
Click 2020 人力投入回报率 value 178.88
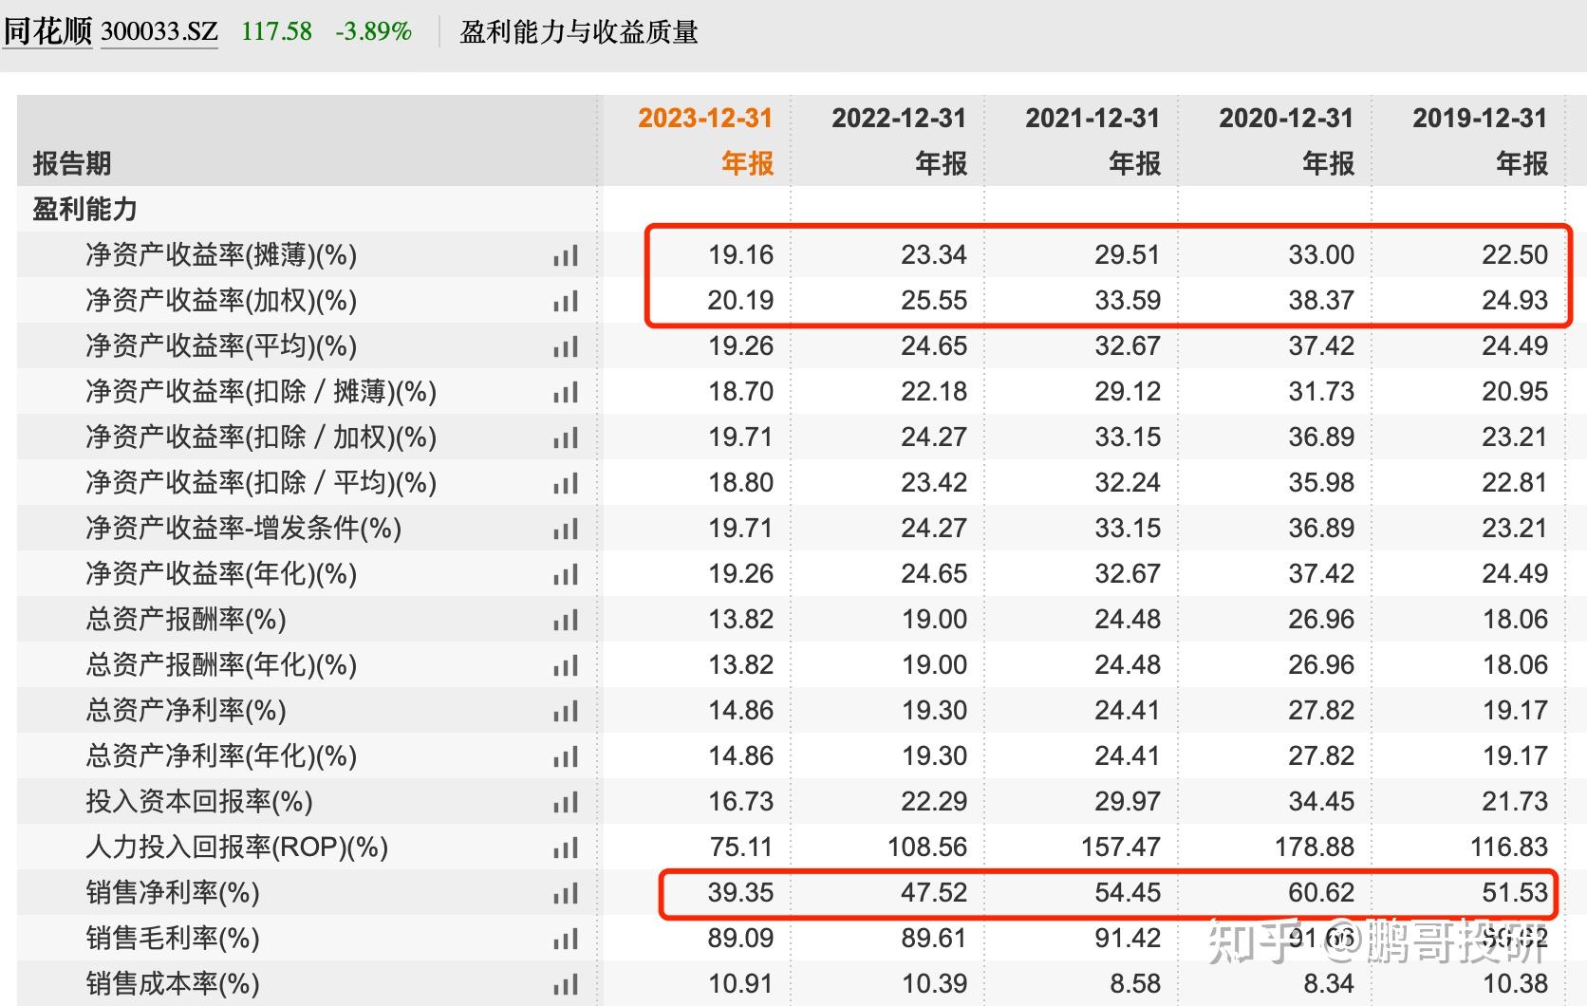click(1315, 848)
